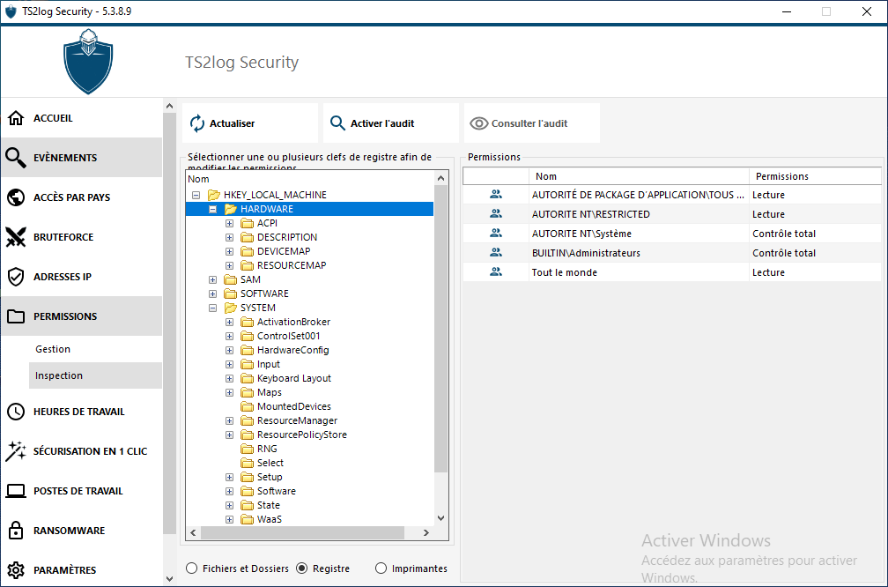
Task: Expand the DESCRIPTION node
Action: pyautogui.click(x=229, y=237)
